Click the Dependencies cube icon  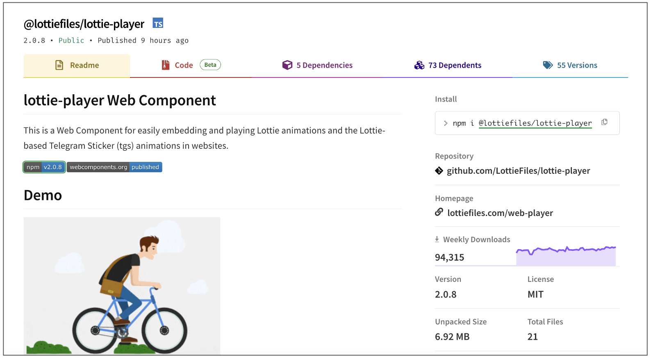287,65
